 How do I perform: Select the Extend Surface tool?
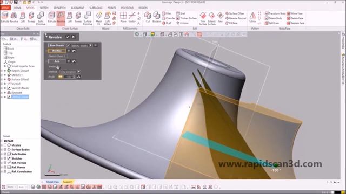(x=211, y=18)
